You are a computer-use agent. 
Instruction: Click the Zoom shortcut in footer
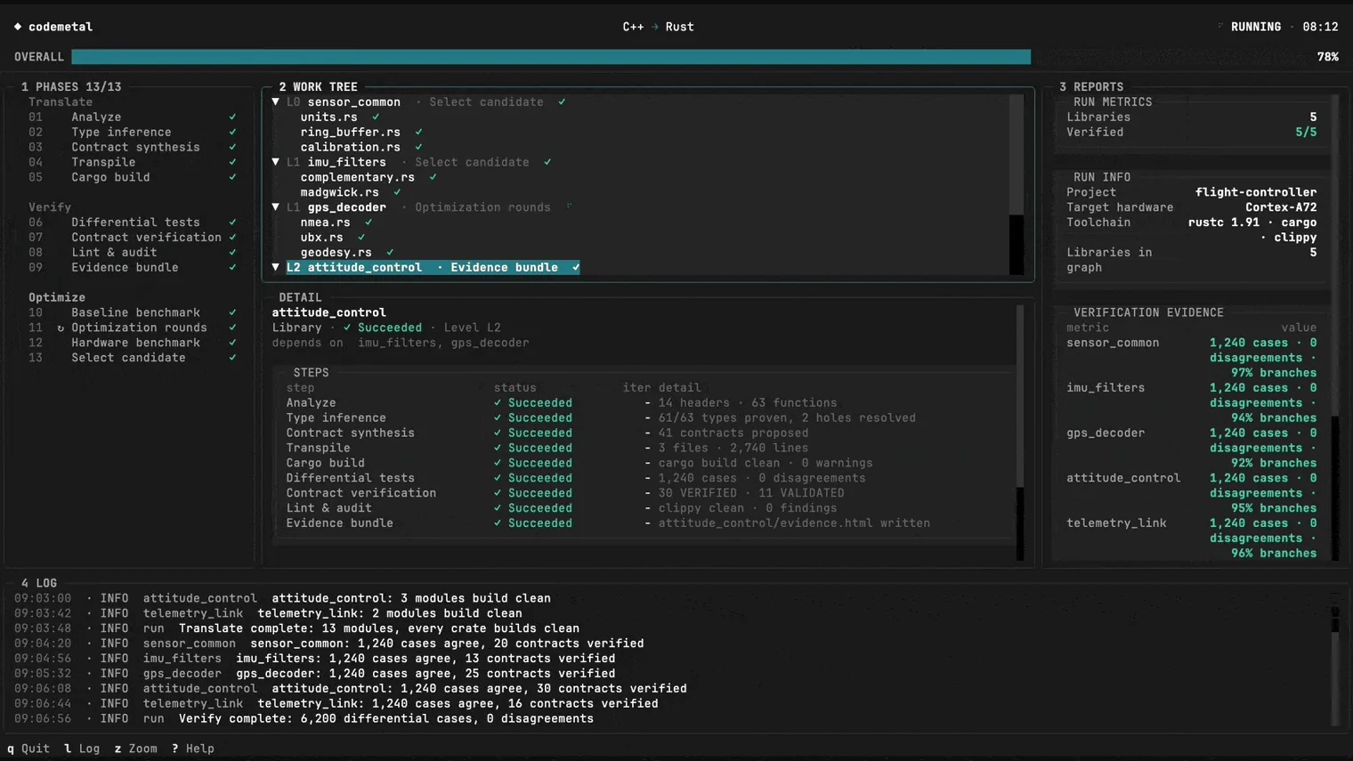tap(135, 749)
